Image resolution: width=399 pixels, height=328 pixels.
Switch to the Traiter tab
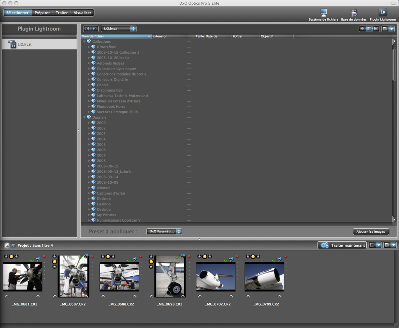click(62, 13)
